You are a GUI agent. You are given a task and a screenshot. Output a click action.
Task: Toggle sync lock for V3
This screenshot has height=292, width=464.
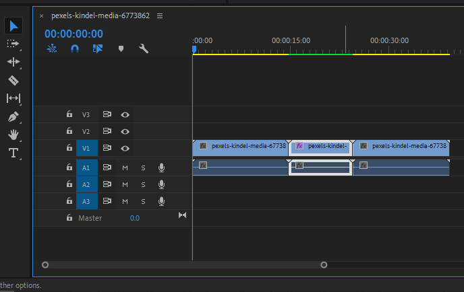coord(107,114)
